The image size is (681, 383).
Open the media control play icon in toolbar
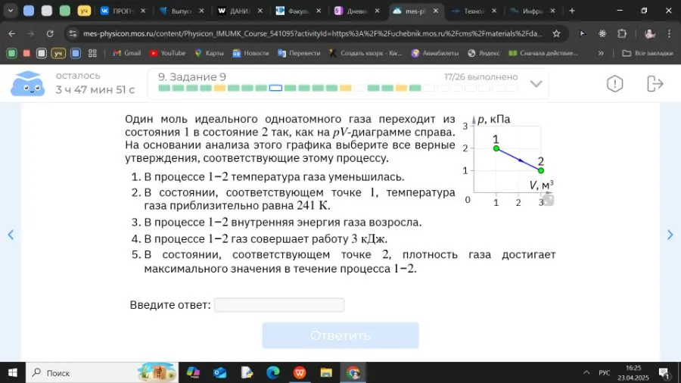tap(583, 33)
